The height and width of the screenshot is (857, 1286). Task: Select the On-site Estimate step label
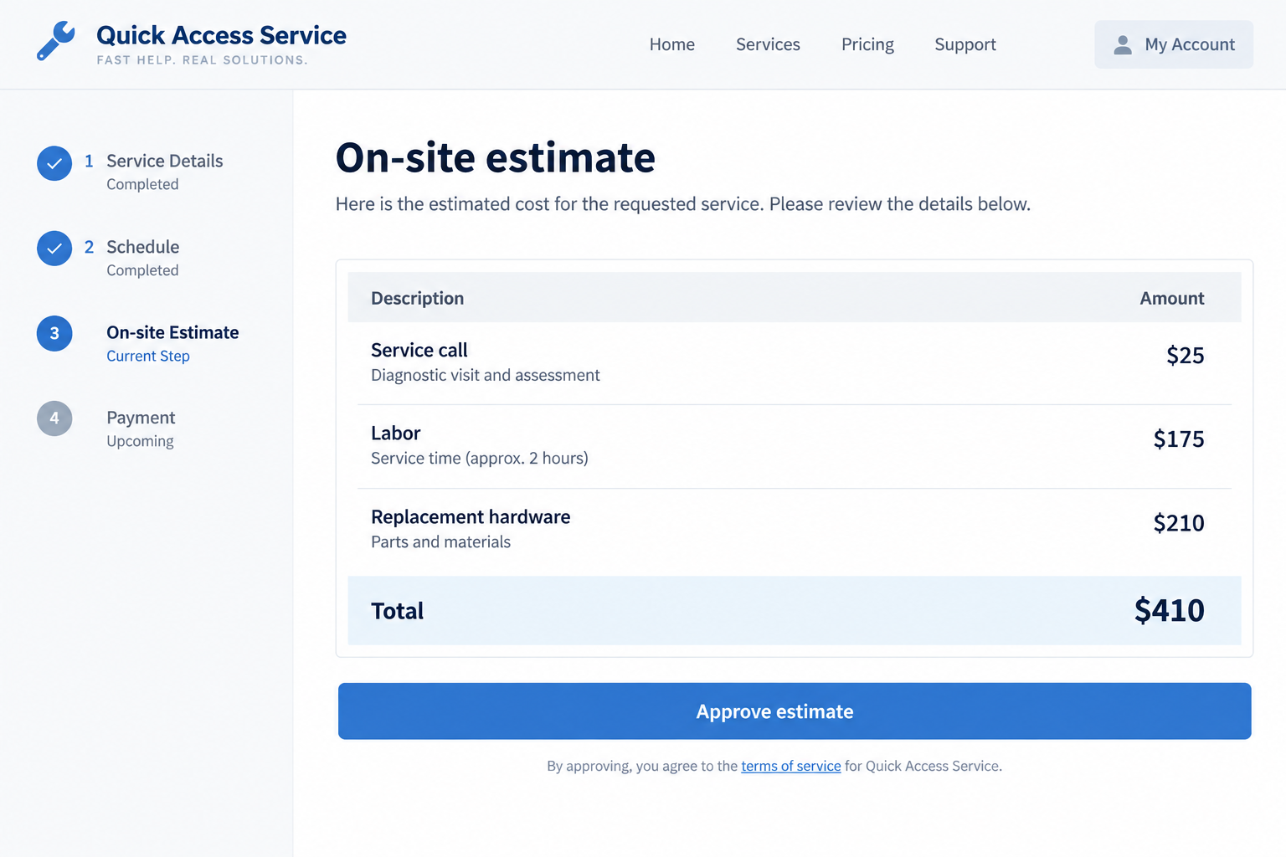(172, 332)
